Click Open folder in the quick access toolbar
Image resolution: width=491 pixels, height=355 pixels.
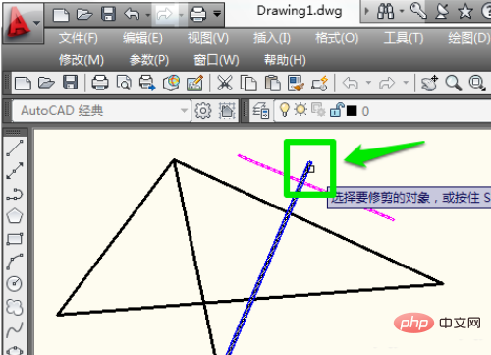(x=84, y=15)
